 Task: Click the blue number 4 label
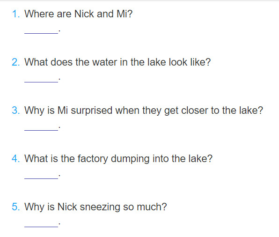point(15,159)
